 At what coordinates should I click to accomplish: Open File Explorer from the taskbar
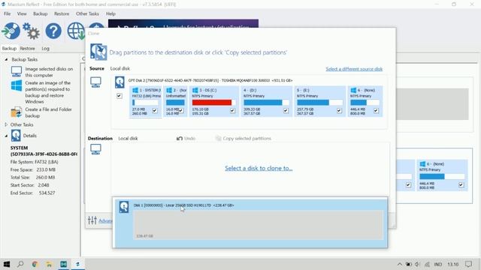pyautogui.click(x=49, y=264)
